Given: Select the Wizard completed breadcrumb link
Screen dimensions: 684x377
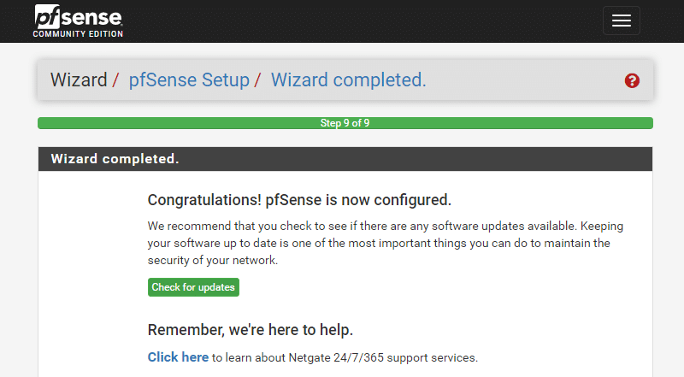Looking at the screenshot, I should pos(348,80).
